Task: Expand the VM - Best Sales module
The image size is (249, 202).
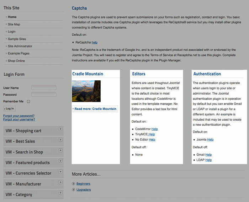Action: pyautogui.click(x=61, y=140)
